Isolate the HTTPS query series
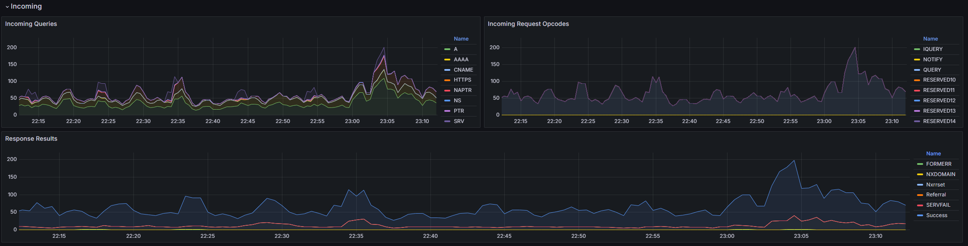 (x=462, y=80)
